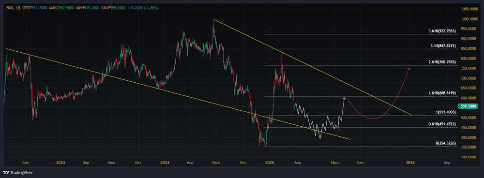
Task: Click 950.0000 on the price axis
Action: [468, 29]
